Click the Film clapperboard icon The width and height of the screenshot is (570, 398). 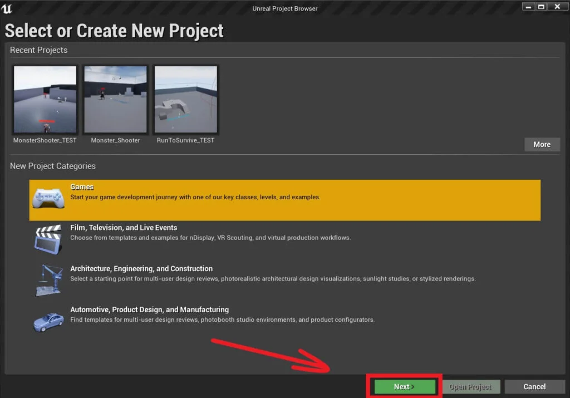click(48, 239)
